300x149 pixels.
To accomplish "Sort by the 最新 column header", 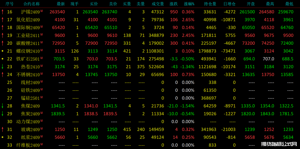I will coord(61,4).
